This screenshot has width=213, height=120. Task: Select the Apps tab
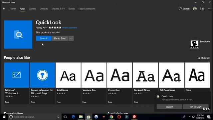pos(22,9)
